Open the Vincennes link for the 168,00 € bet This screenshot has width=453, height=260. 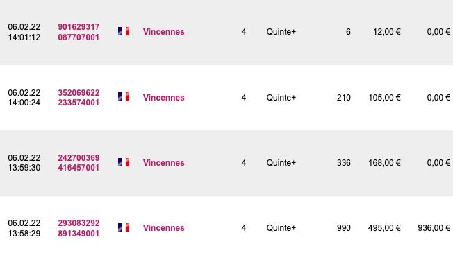click(163, 162)
